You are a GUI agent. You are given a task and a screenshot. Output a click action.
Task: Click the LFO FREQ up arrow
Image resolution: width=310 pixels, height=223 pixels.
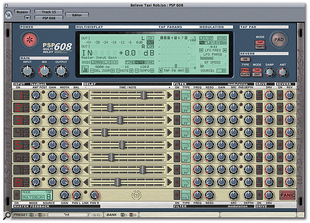coord(224,50)
